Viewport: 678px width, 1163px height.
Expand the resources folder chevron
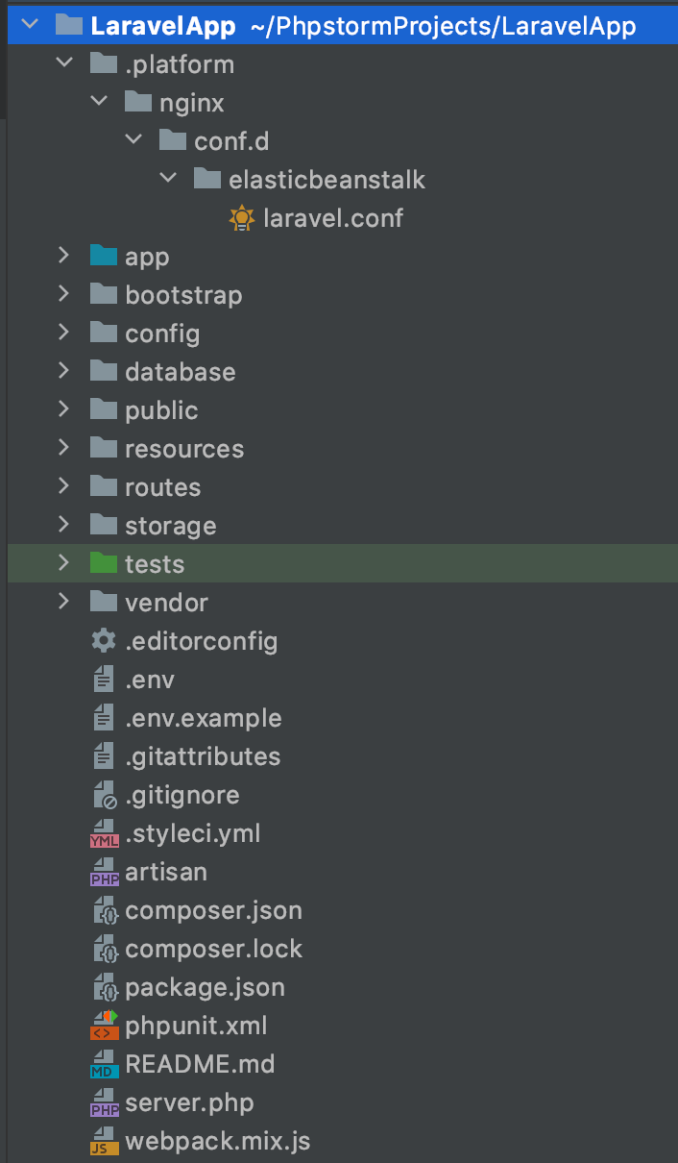coord(64,448)
